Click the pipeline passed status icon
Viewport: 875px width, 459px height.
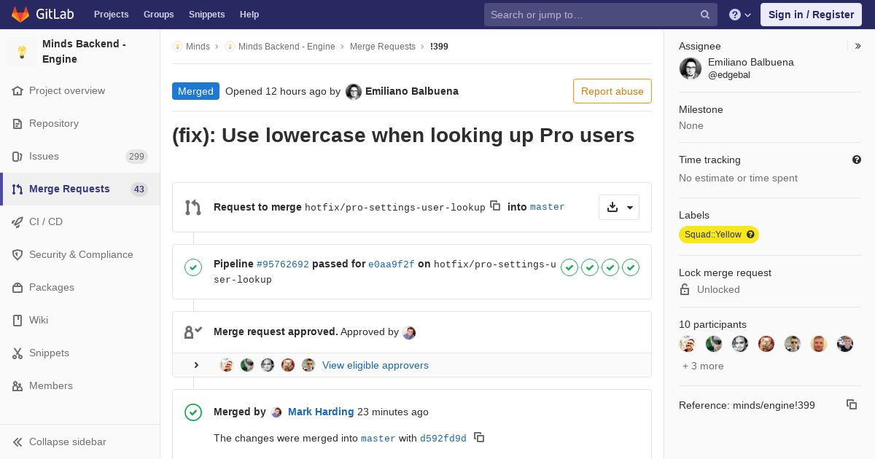coord(193,267)
